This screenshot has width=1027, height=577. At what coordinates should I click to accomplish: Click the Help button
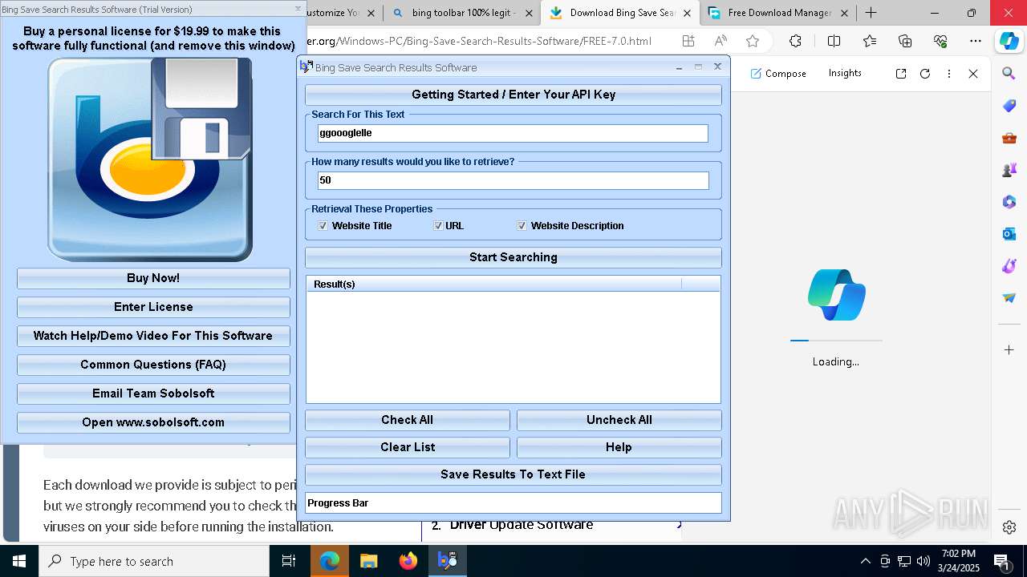619,447
